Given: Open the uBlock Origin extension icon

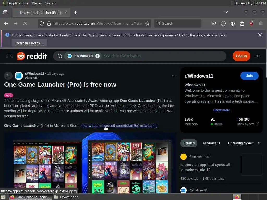Looking at the screenshot, I should (x=251, y=23).
